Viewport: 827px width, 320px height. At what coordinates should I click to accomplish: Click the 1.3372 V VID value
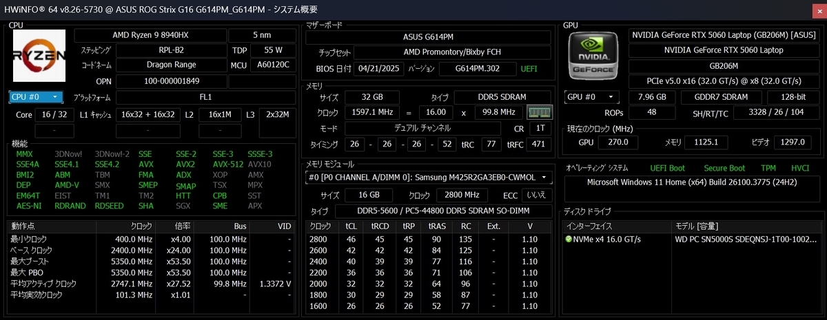coord(276,284)
